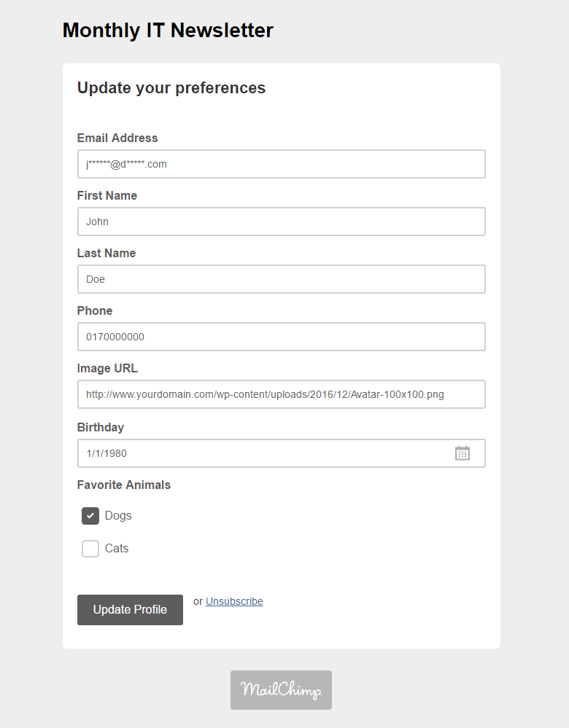
Task: Click the Update Profile button
Action: pyautogui.click(x=130, y=610)
